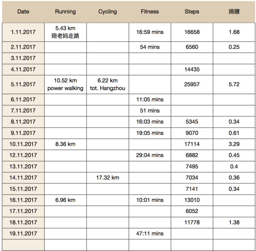Select the donation value 3.29
Screen dimensions: 256x251
click(234, 144)
